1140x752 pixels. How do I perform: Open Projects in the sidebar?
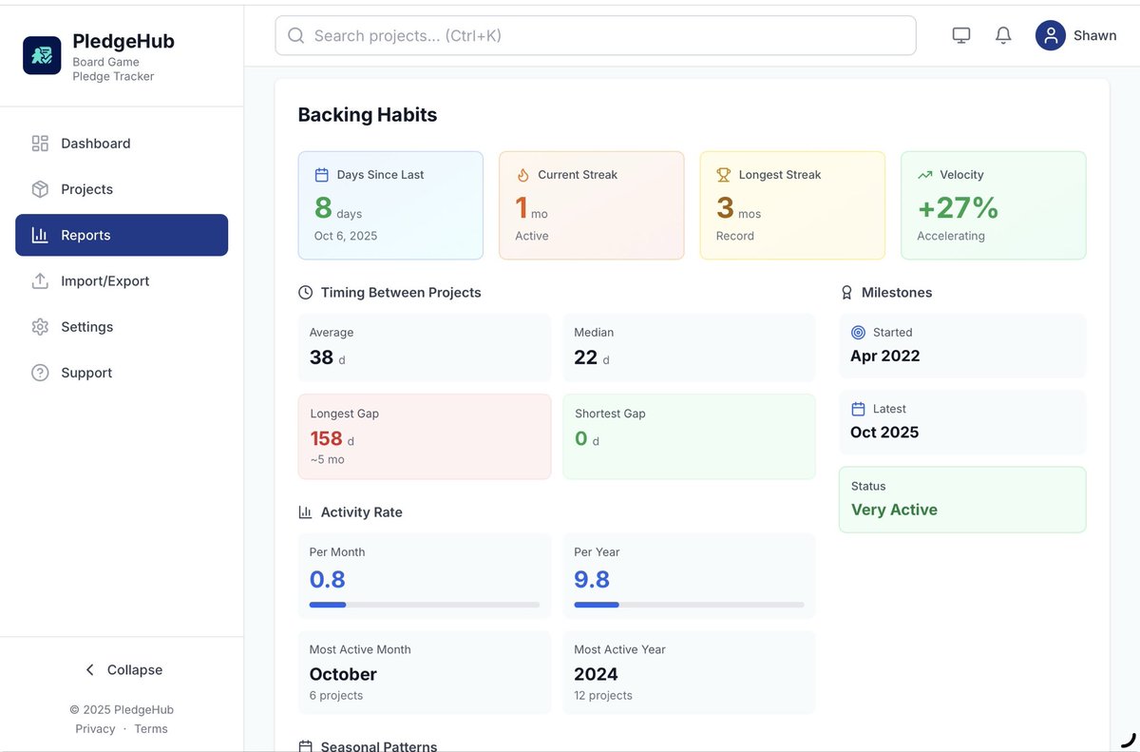(x=122, y=189)
